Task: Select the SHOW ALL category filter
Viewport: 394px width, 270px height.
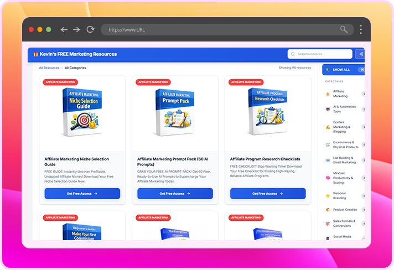Action: tap(341, 70)
